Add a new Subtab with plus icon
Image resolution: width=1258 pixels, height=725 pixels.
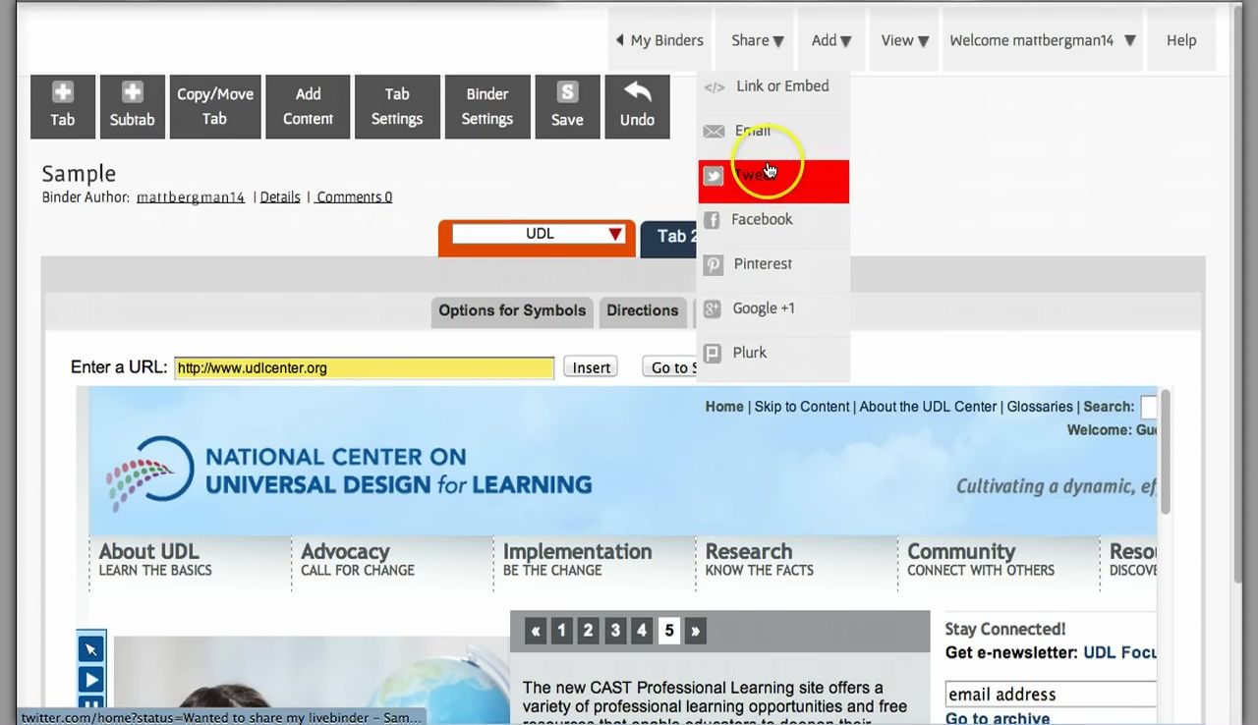point(132,106)
